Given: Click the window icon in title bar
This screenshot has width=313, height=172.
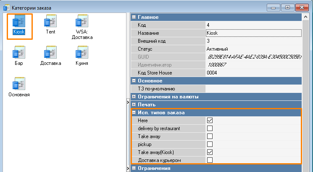Looking at the screenshot, I should (6, 7).
